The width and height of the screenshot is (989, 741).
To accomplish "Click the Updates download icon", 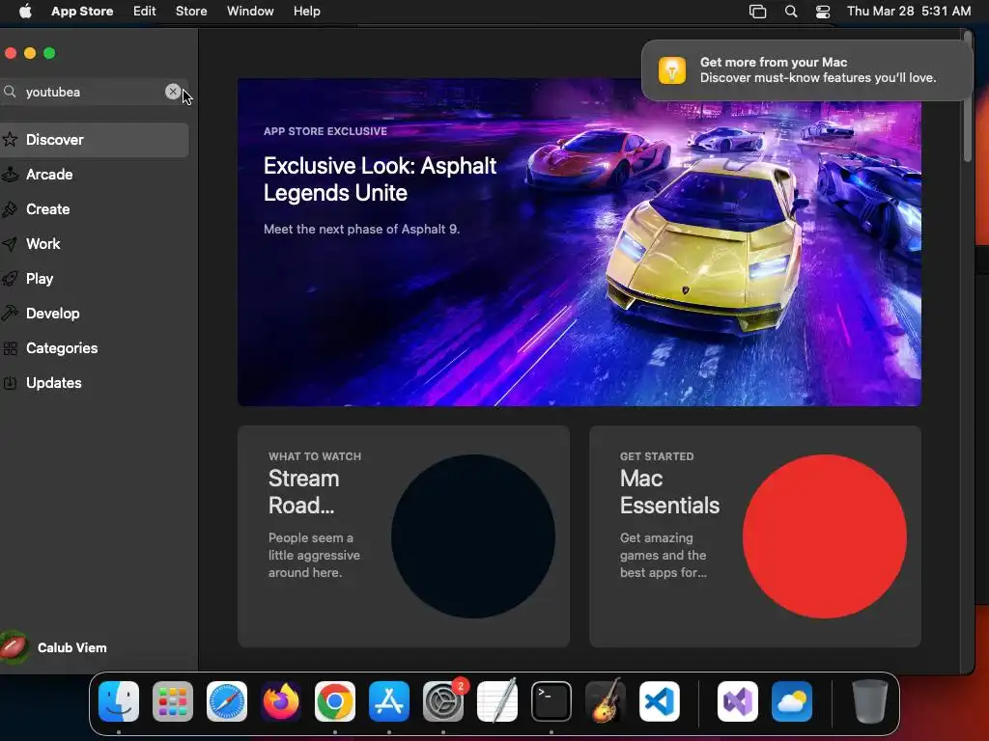I will coord(10,382).
